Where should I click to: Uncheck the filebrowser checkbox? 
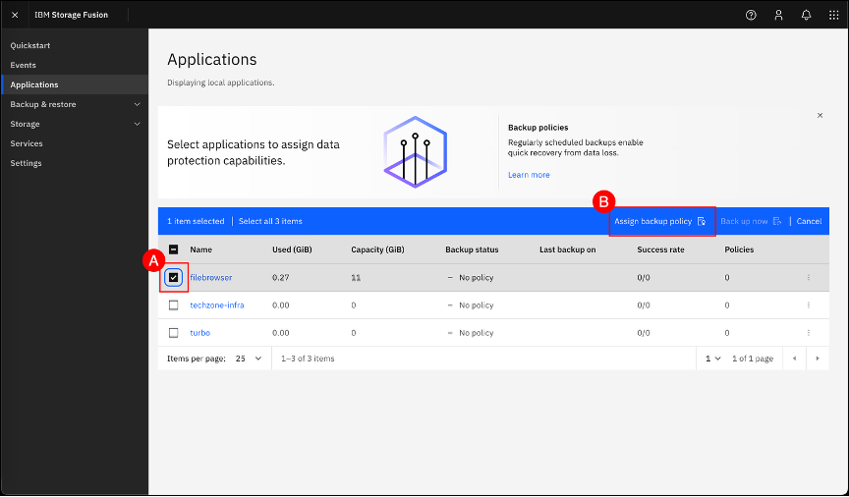(x=174, y=278)
